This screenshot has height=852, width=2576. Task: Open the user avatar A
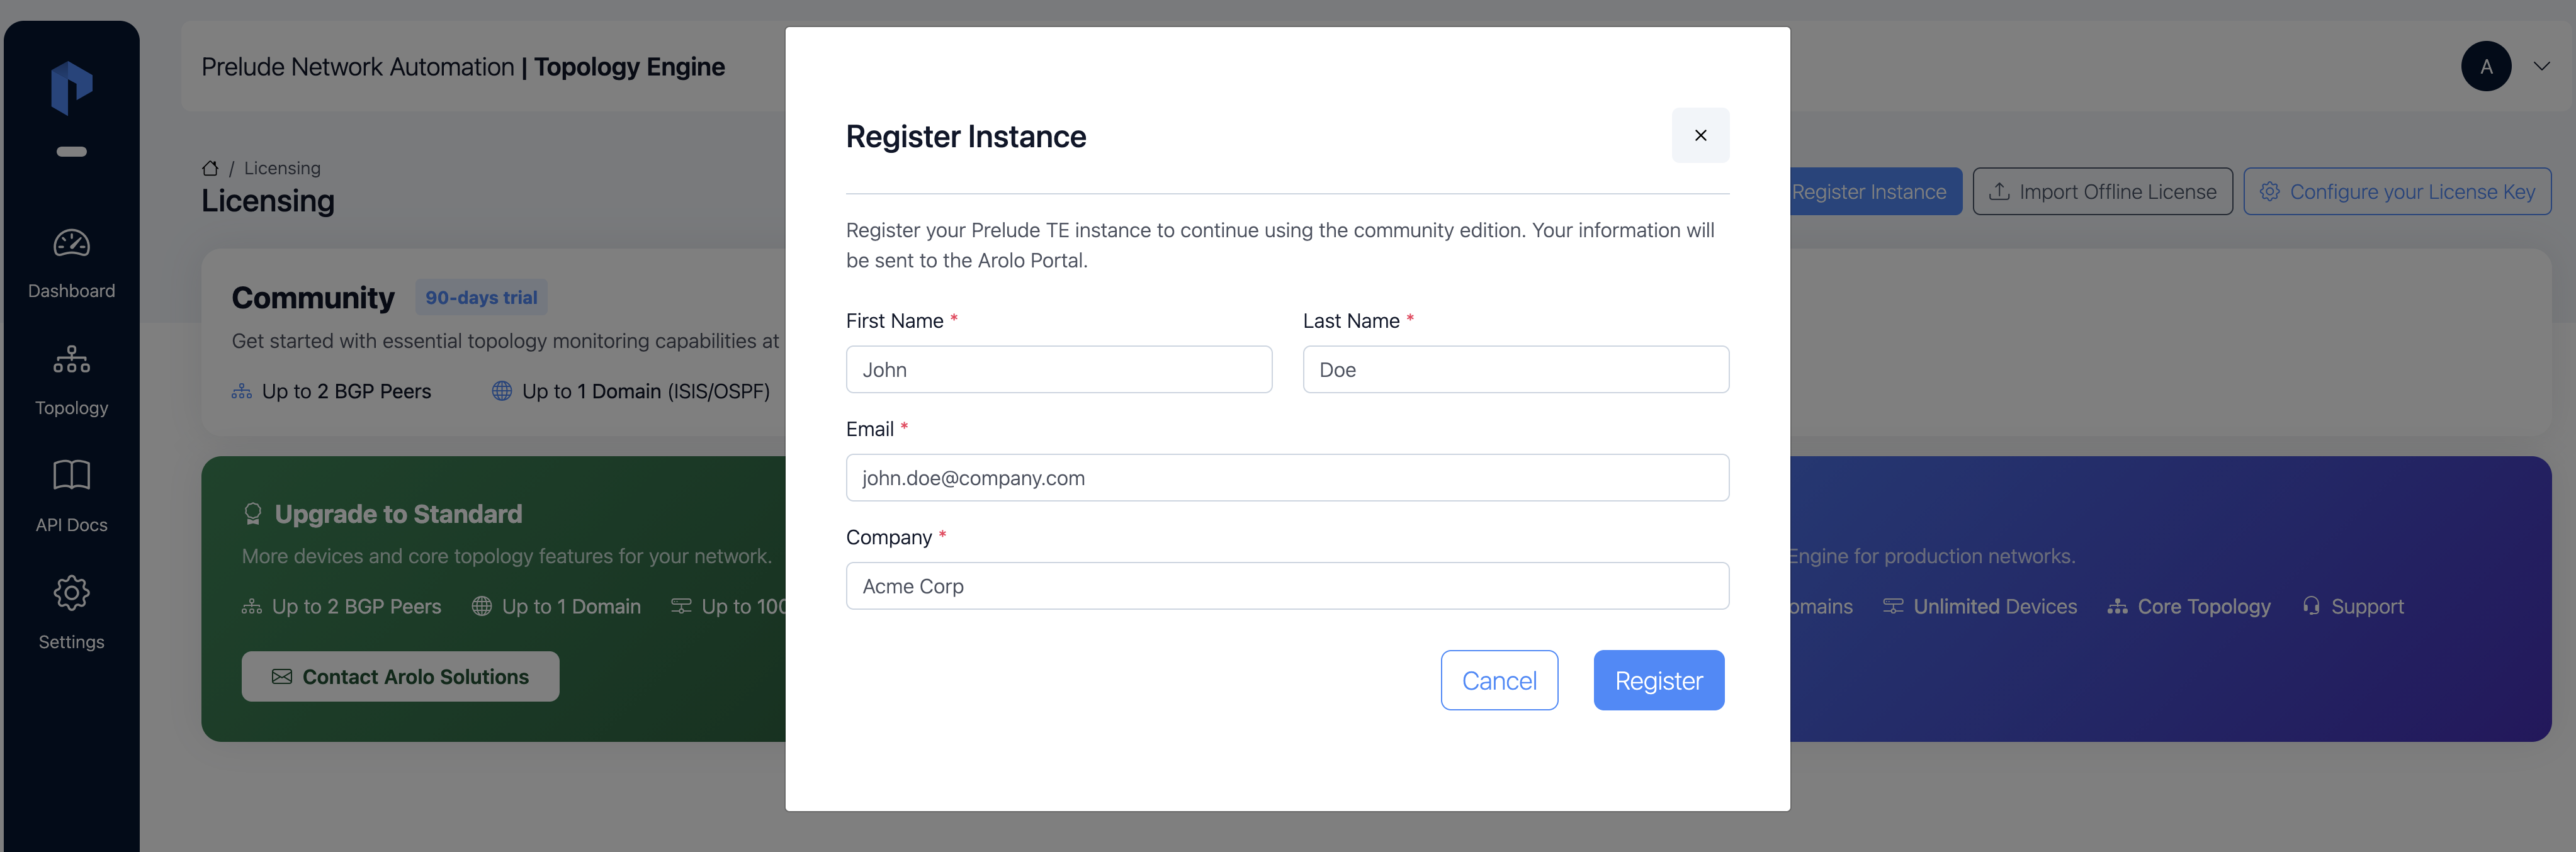(2486, 66)
